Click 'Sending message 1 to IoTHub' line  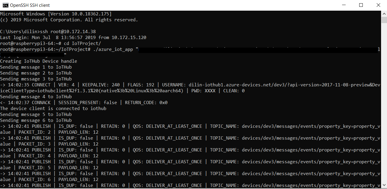(x=36, y=67)
